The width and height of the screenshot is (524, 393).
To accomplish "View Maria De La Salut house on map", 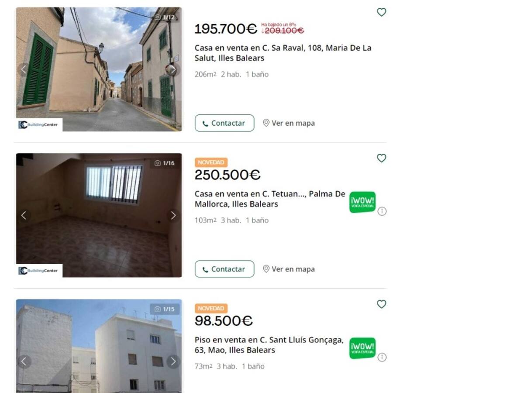I will (x=289, y=123).
